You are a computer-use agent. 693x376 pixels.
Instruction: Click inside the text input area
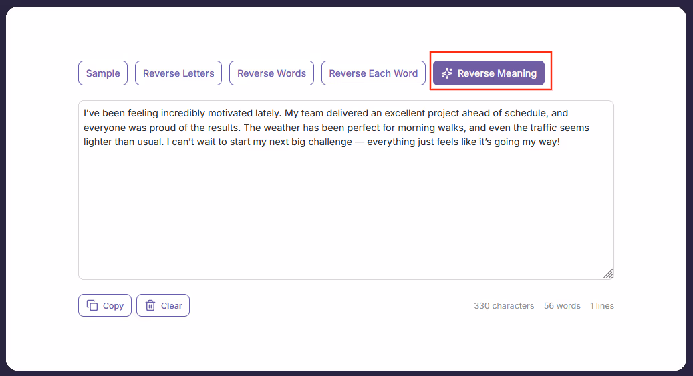click(x=346, y=190)
